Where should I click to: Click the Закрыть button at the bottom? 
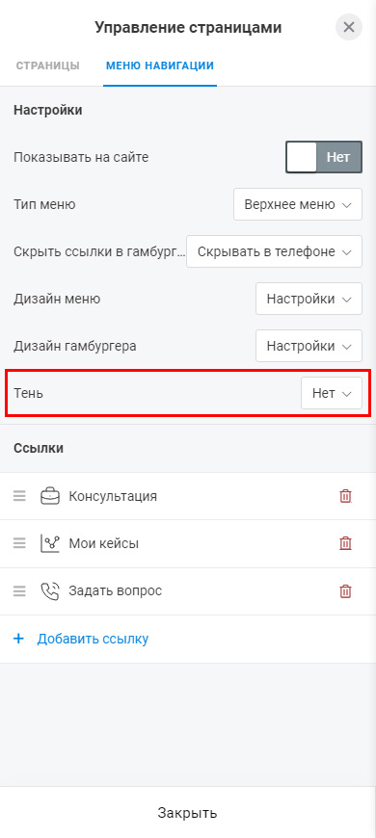tap(187, 813)
